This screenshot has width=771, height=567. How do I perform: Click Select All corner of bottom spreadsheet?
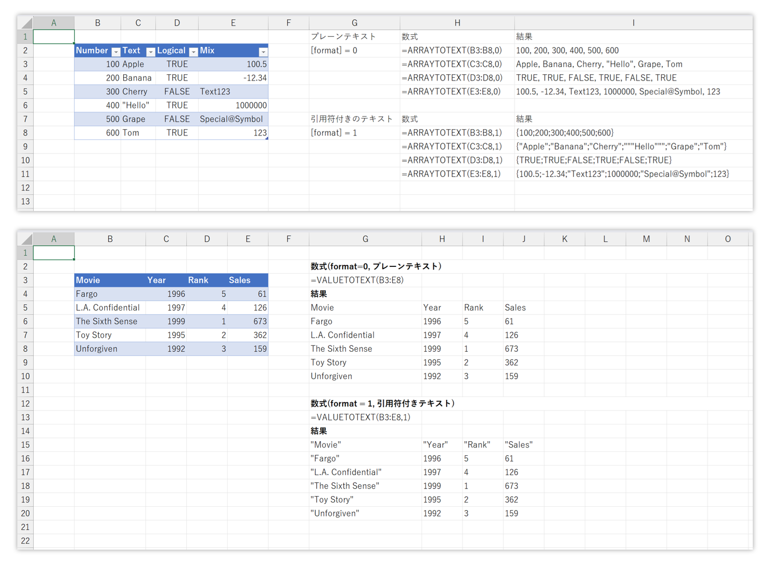[x=26, y=239]
